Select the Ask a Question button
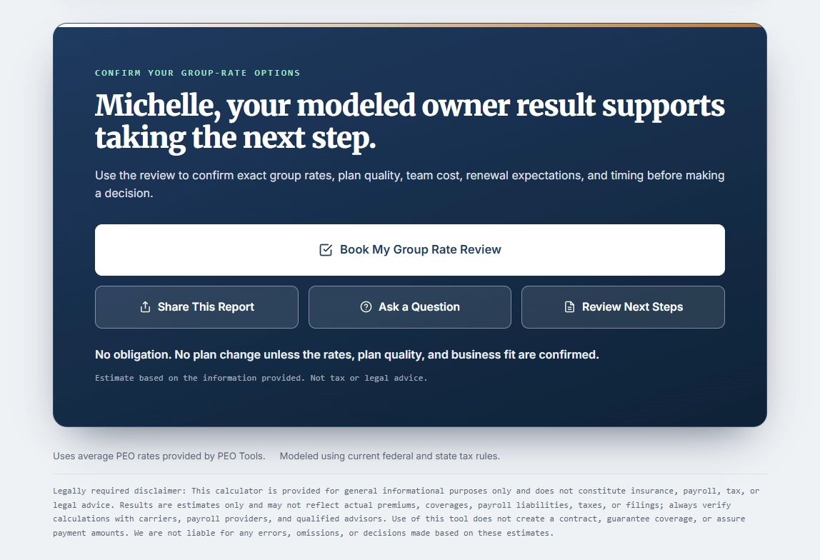Screen dimensions: 820x560 click(x=410, y=307)
